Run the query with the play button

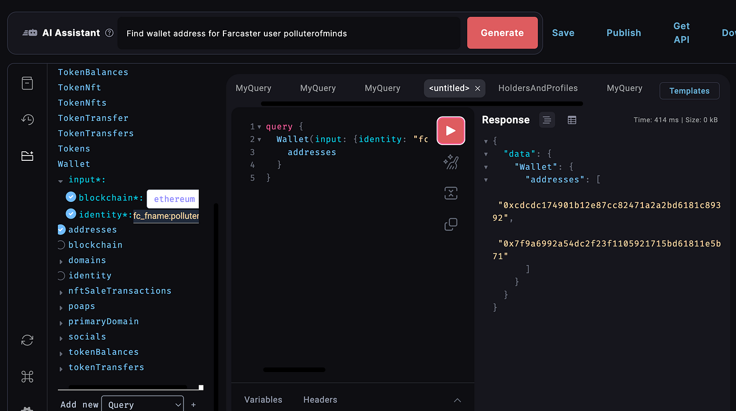pyautogui.click(x=451, y=131)
